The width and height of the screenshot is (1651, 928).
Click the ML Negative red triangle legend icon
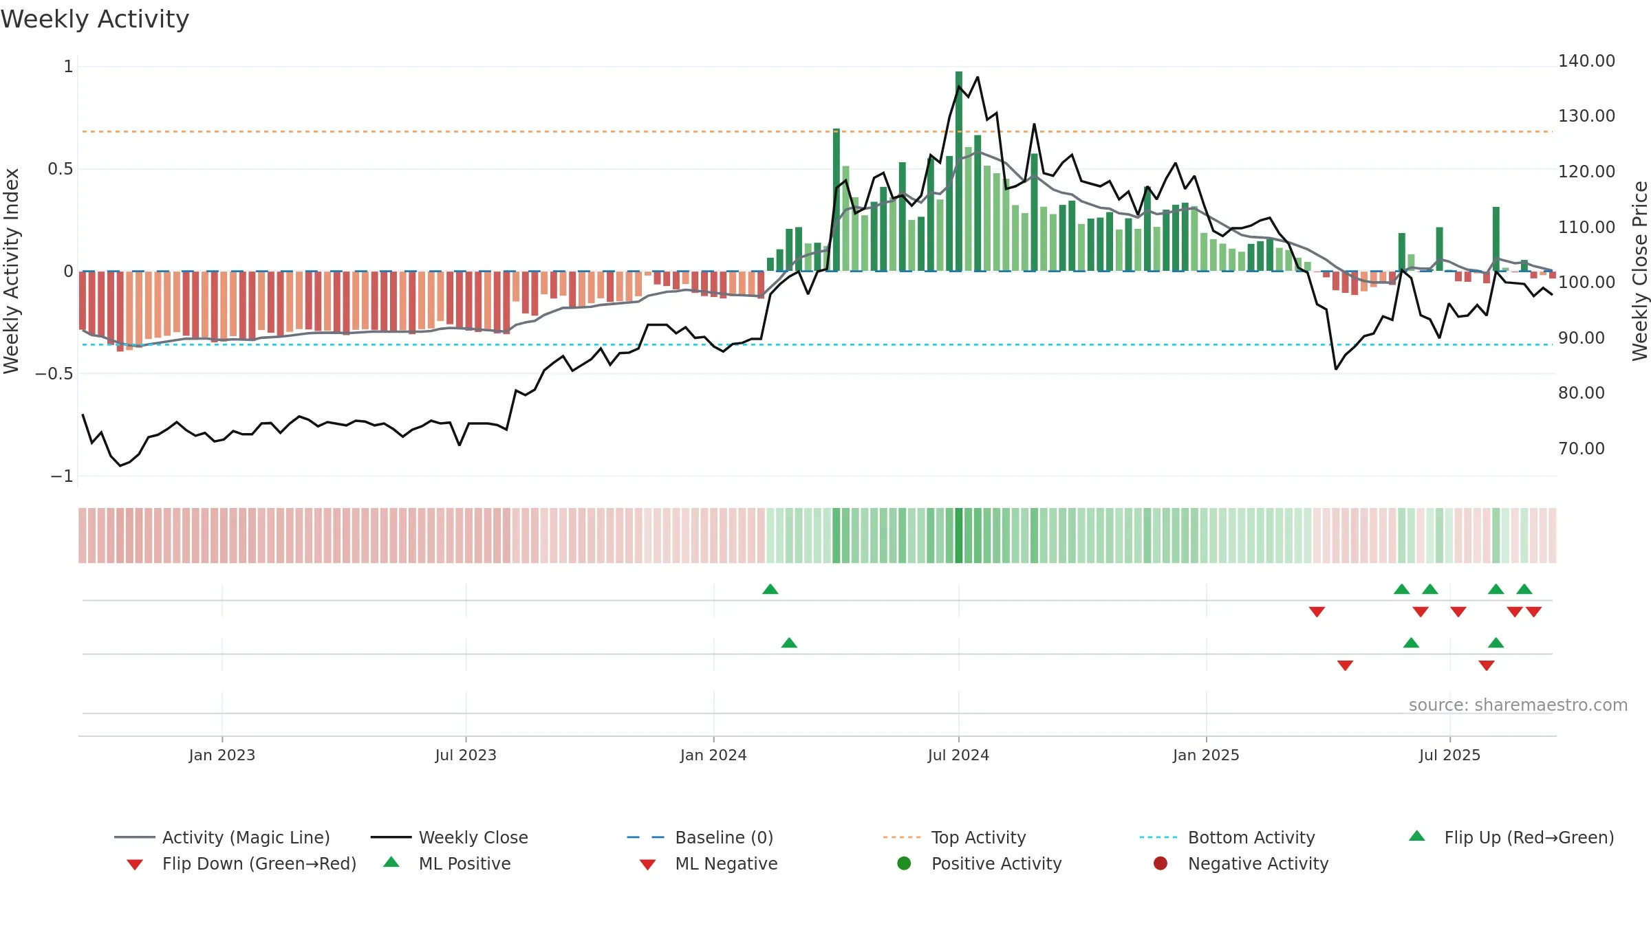pos(647,865)
